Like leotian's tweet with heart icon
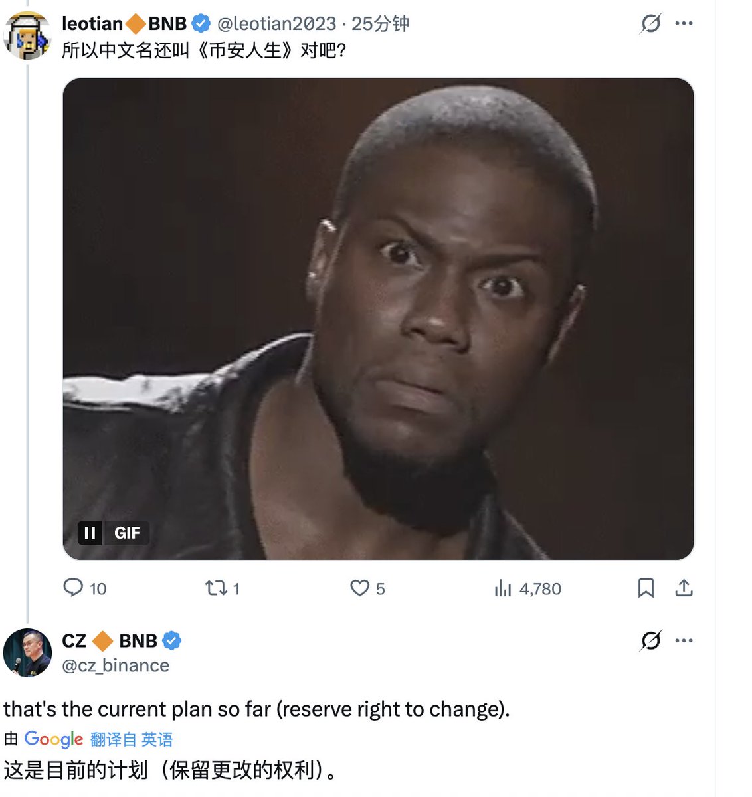Screen dimensions: 752x797 tap(359, 588)
